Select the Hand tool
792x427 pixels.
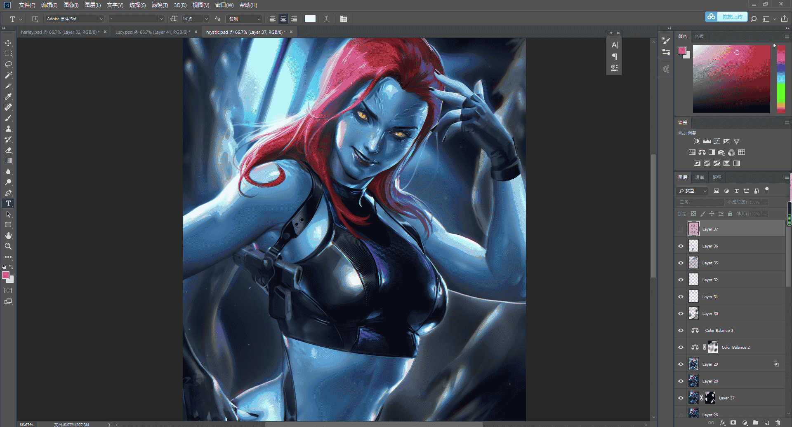pos(8,236)
